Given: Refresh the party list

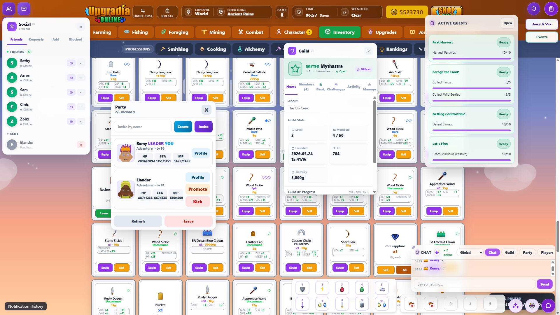Looking at the screenshot, I should (x=138, y=221).
